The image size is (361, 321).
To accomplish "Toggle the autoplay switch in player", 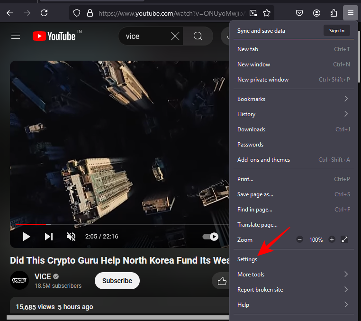I will [x=210, y=236].
